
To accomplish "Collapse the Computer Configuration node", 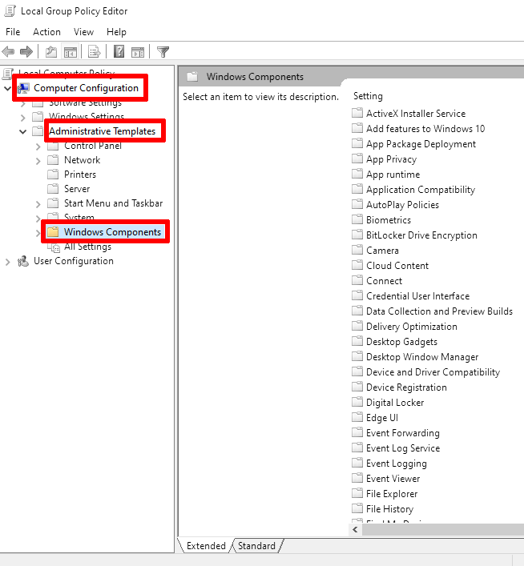I will coord(7,88).
